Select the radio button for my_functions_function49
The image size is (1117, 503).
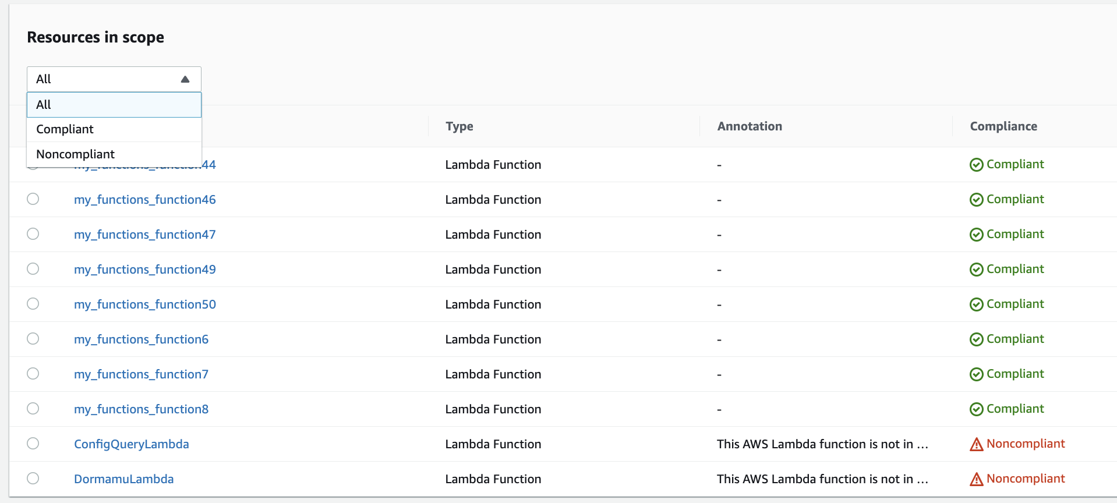[x=33, y=269]
